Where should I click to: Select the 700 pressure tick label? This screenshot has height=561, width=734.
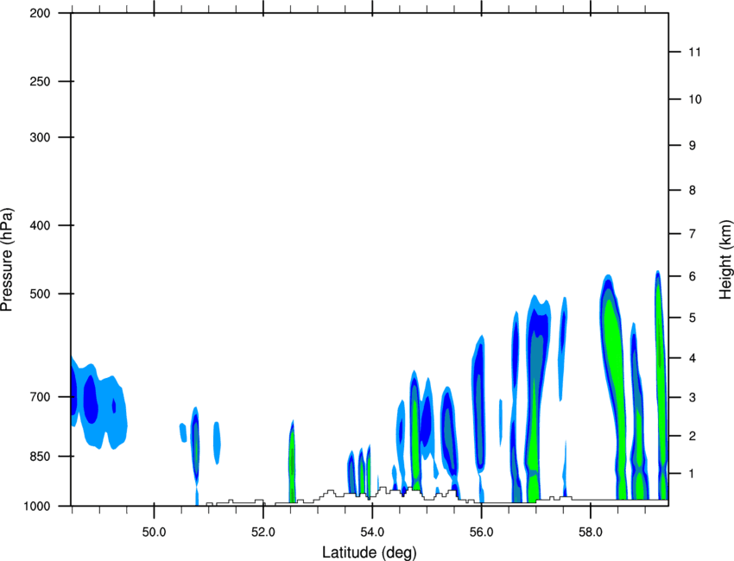pos(40,397)
